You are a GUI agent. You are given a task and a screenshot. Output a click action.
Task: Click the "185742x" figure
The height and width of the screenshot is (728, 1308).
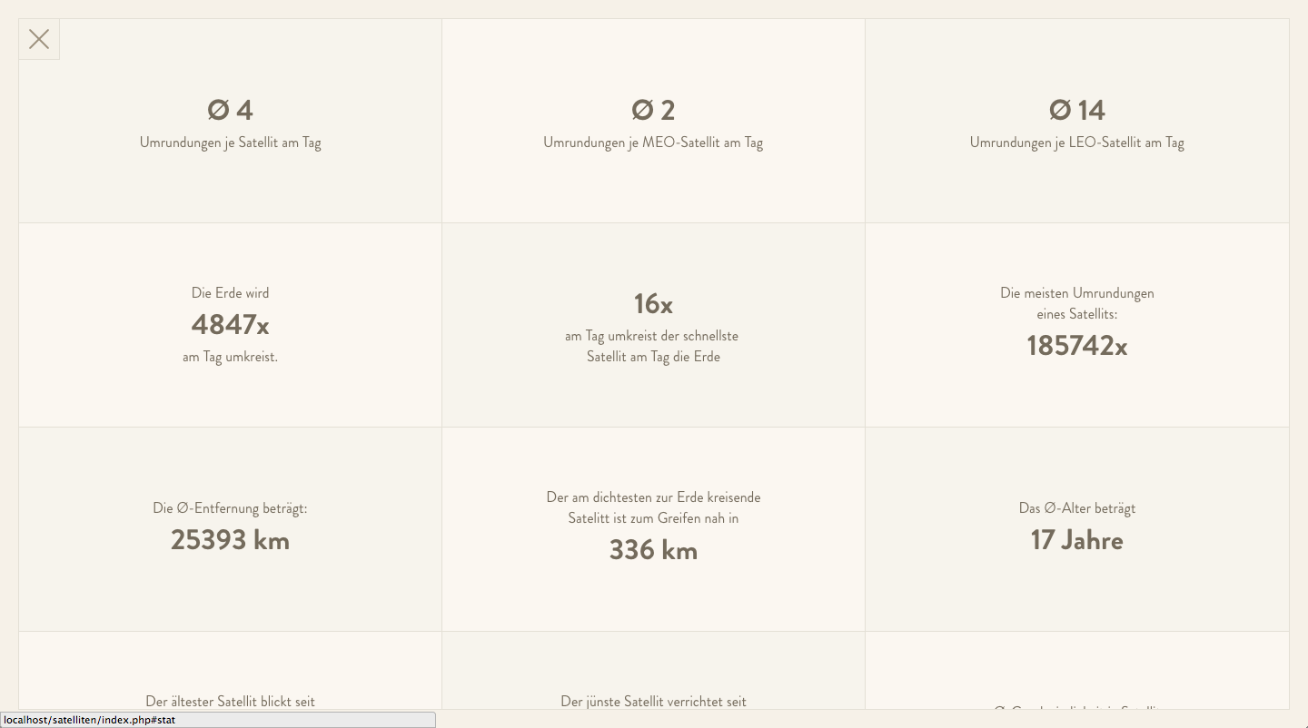[x=1077, y=346]
